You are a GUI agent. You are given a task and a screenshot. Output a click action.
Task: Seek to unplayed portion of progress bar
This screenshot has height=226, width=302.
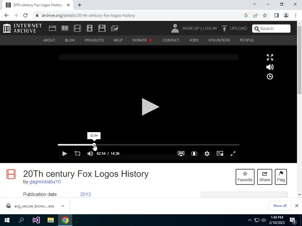point(168,145)
